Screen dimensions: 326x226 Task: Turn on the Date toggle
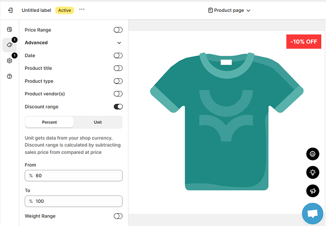(118, 56)
